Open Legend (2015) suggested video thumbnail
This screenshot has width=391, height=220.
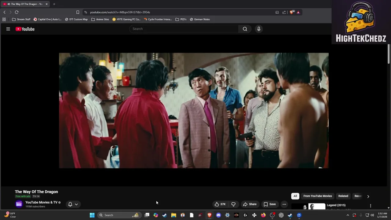309,206
